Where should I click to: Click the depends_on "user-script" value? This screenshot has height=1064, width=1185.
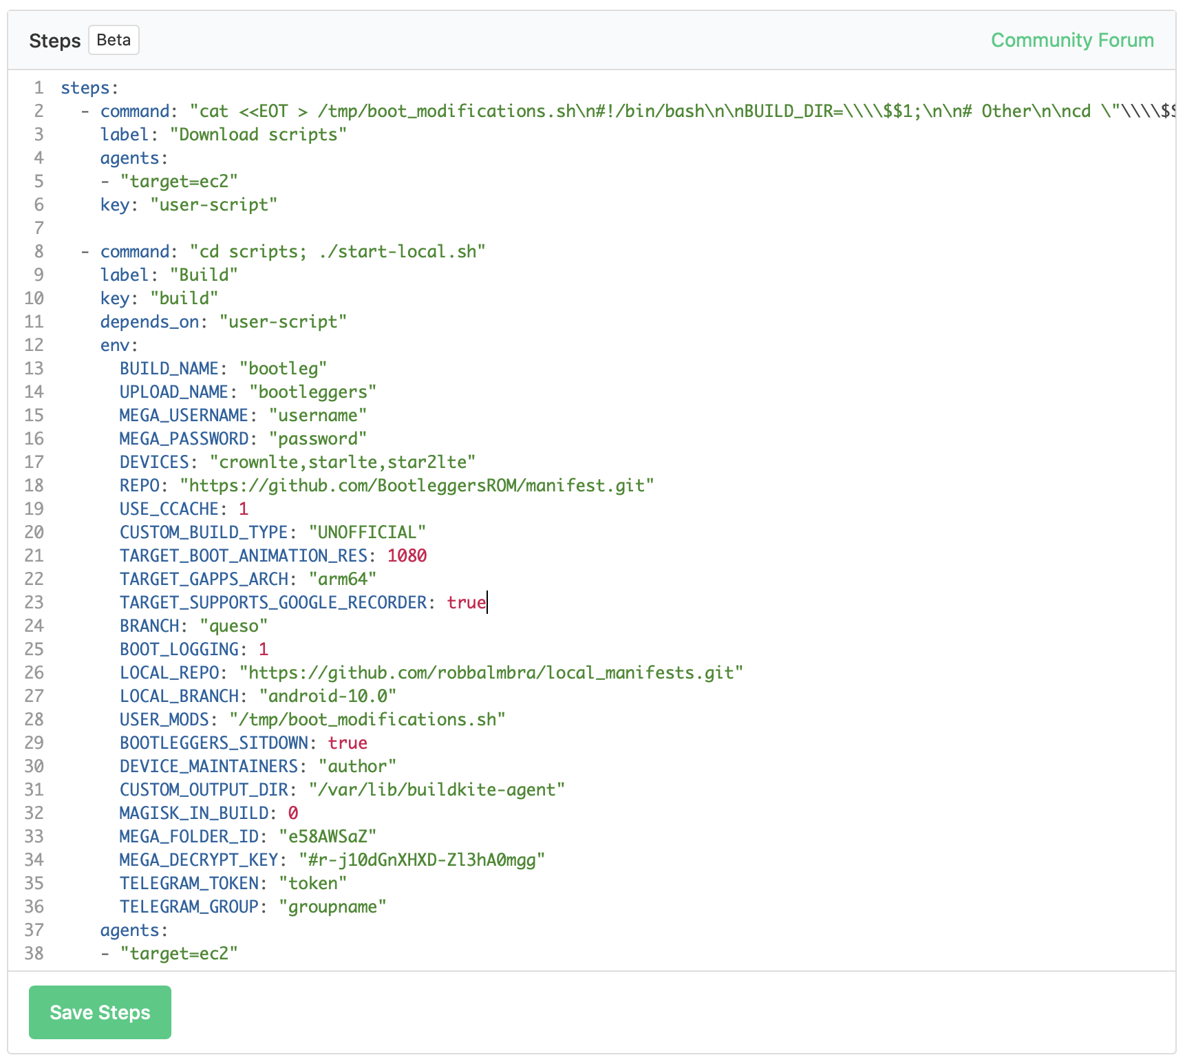point(283,322)
